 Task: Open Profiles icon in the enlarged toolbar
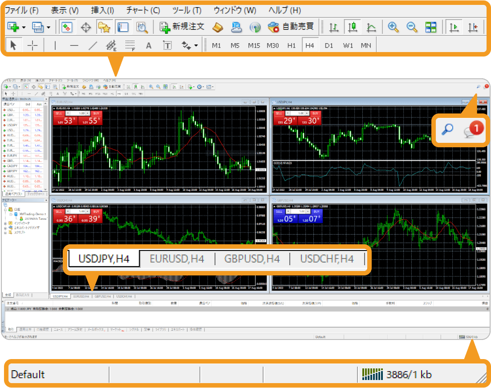(37, 27)
